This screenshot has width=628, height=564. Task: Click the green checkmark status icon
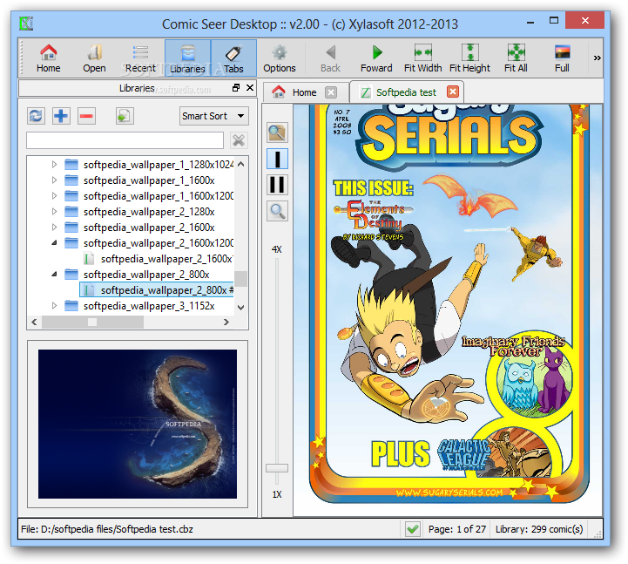(413, 529)
